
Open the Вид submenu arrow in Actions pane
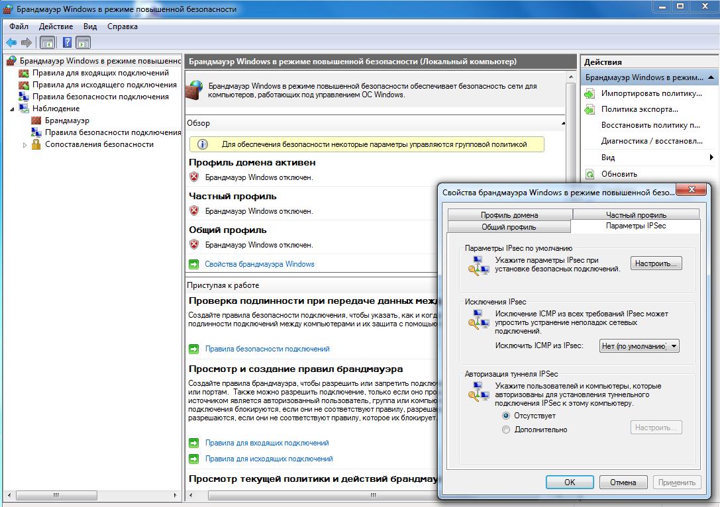pyautogui.click(x=711, y=158)
